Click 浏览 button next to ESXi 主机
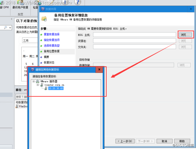 185,35
